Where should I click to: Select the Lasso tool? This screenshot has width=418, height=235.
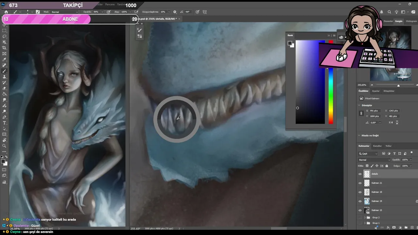pyautogui.click(x=4, y=36)
